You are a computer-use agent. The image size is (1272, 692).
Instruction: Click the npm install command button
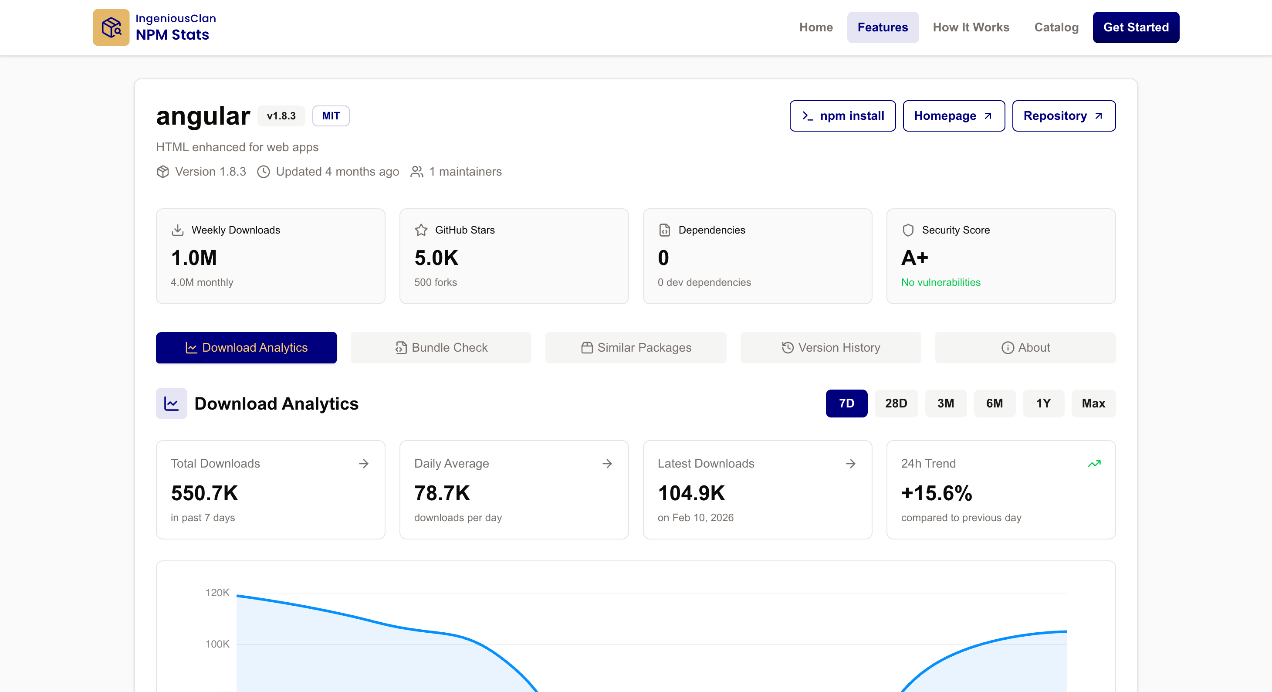click(x=842, y=115)
